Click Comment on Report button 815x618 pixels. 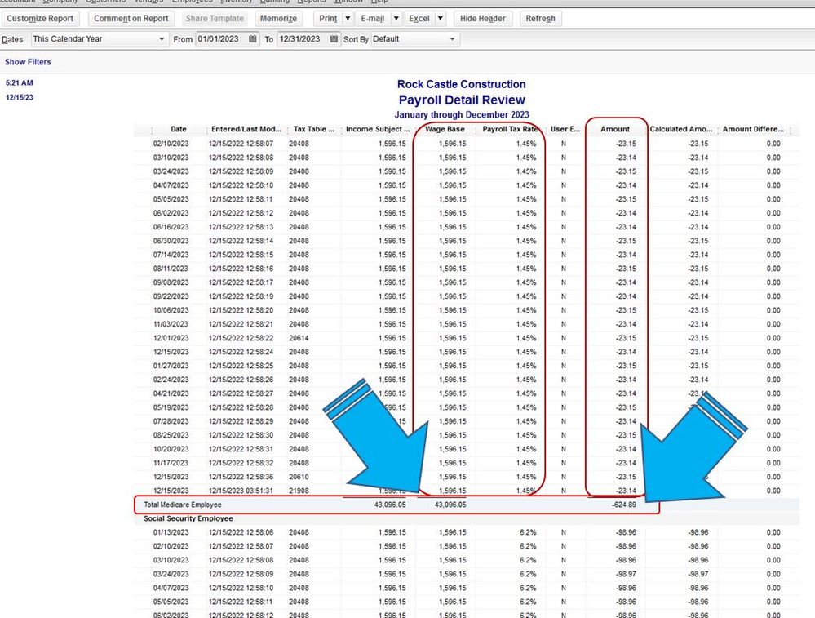tap(131, 18)
